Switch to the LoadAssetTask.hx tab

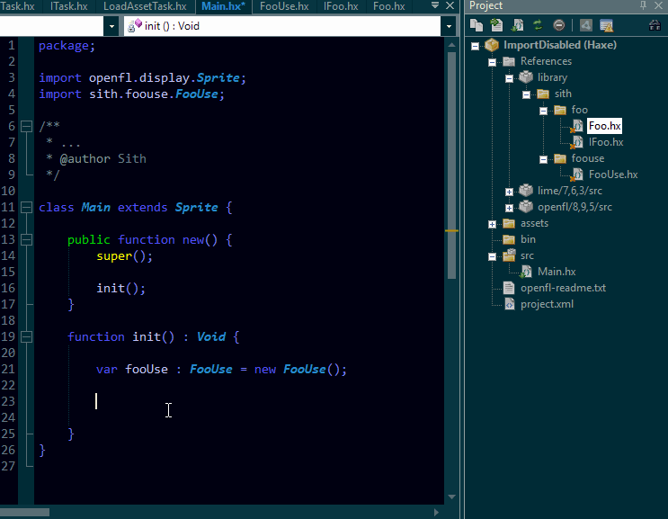click(145, 6)
